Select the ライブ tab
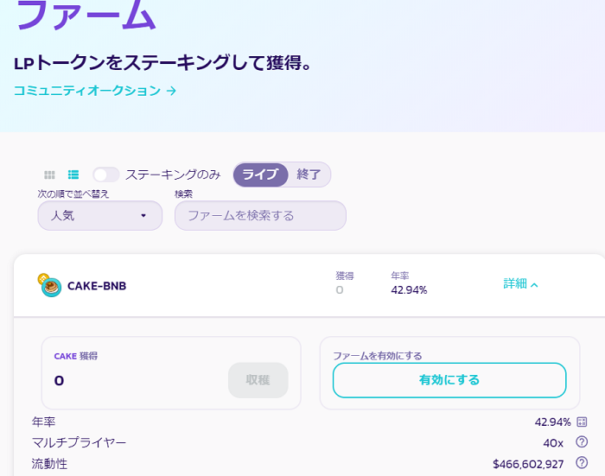This screenshot has width=605, height=476. [x=260, y=175]
